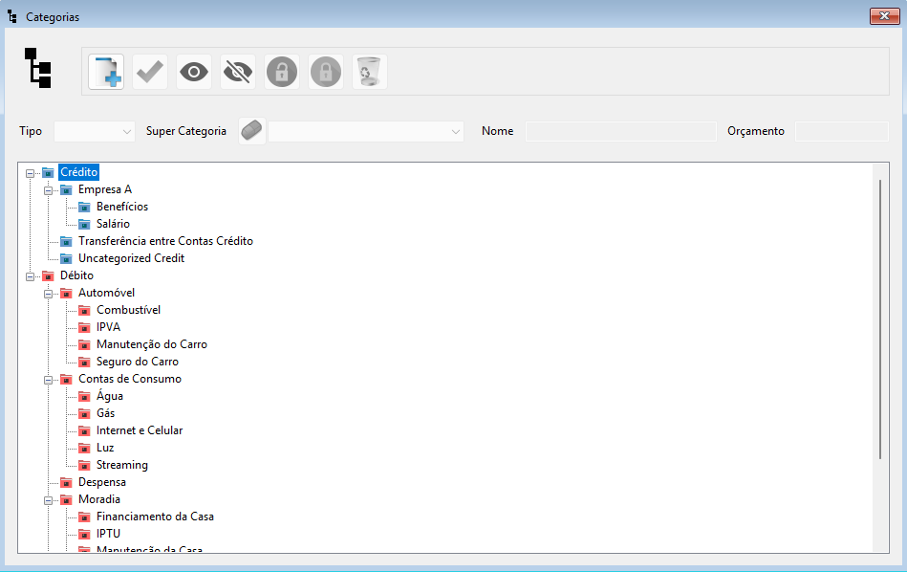The height and width of the screenshot is (572, 907).
Task: Click the blue folder icon next to Salário
Action: [84, 224]
